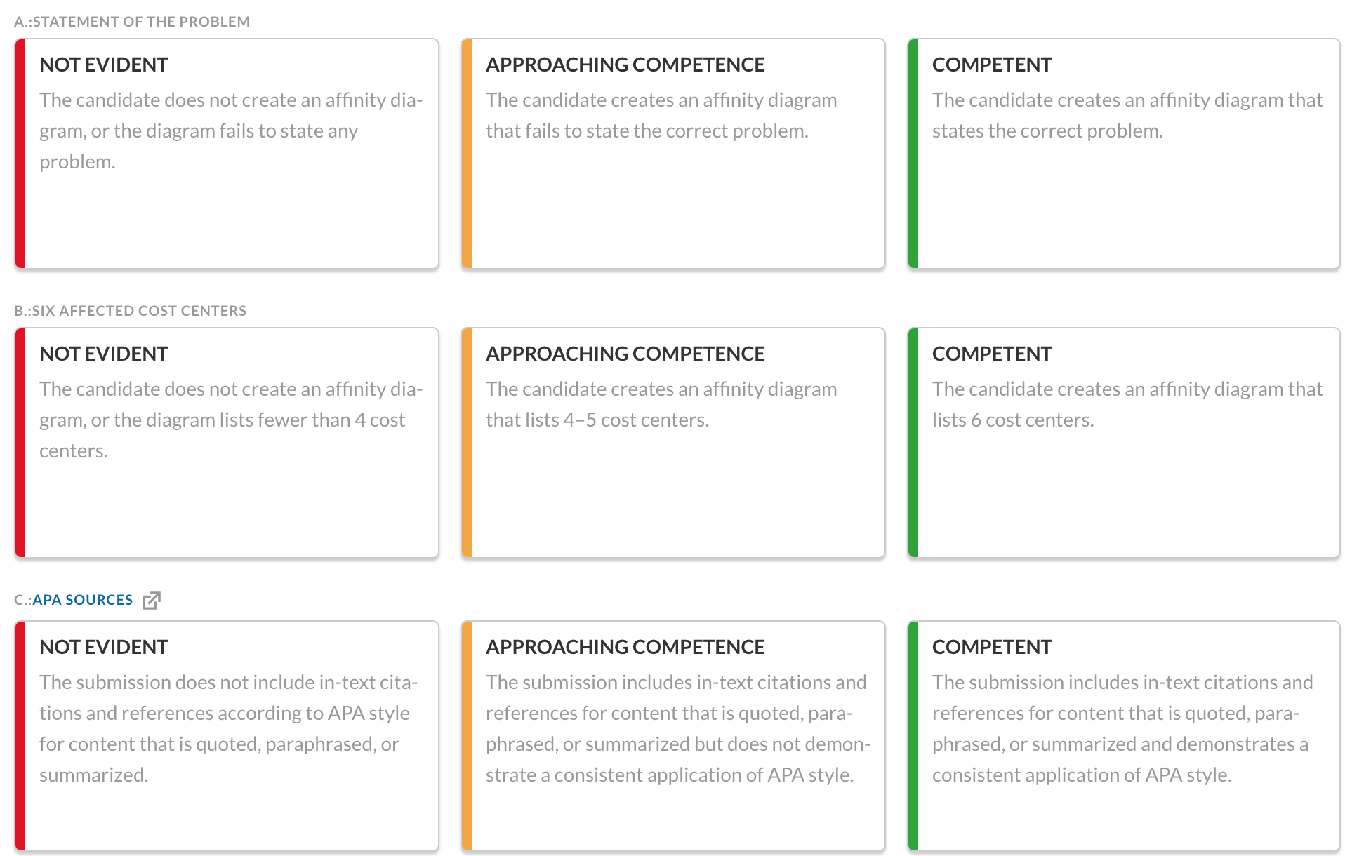
Task: Click the APA SOURCES link
Action: pyautogui.click(x=82, y=600)
